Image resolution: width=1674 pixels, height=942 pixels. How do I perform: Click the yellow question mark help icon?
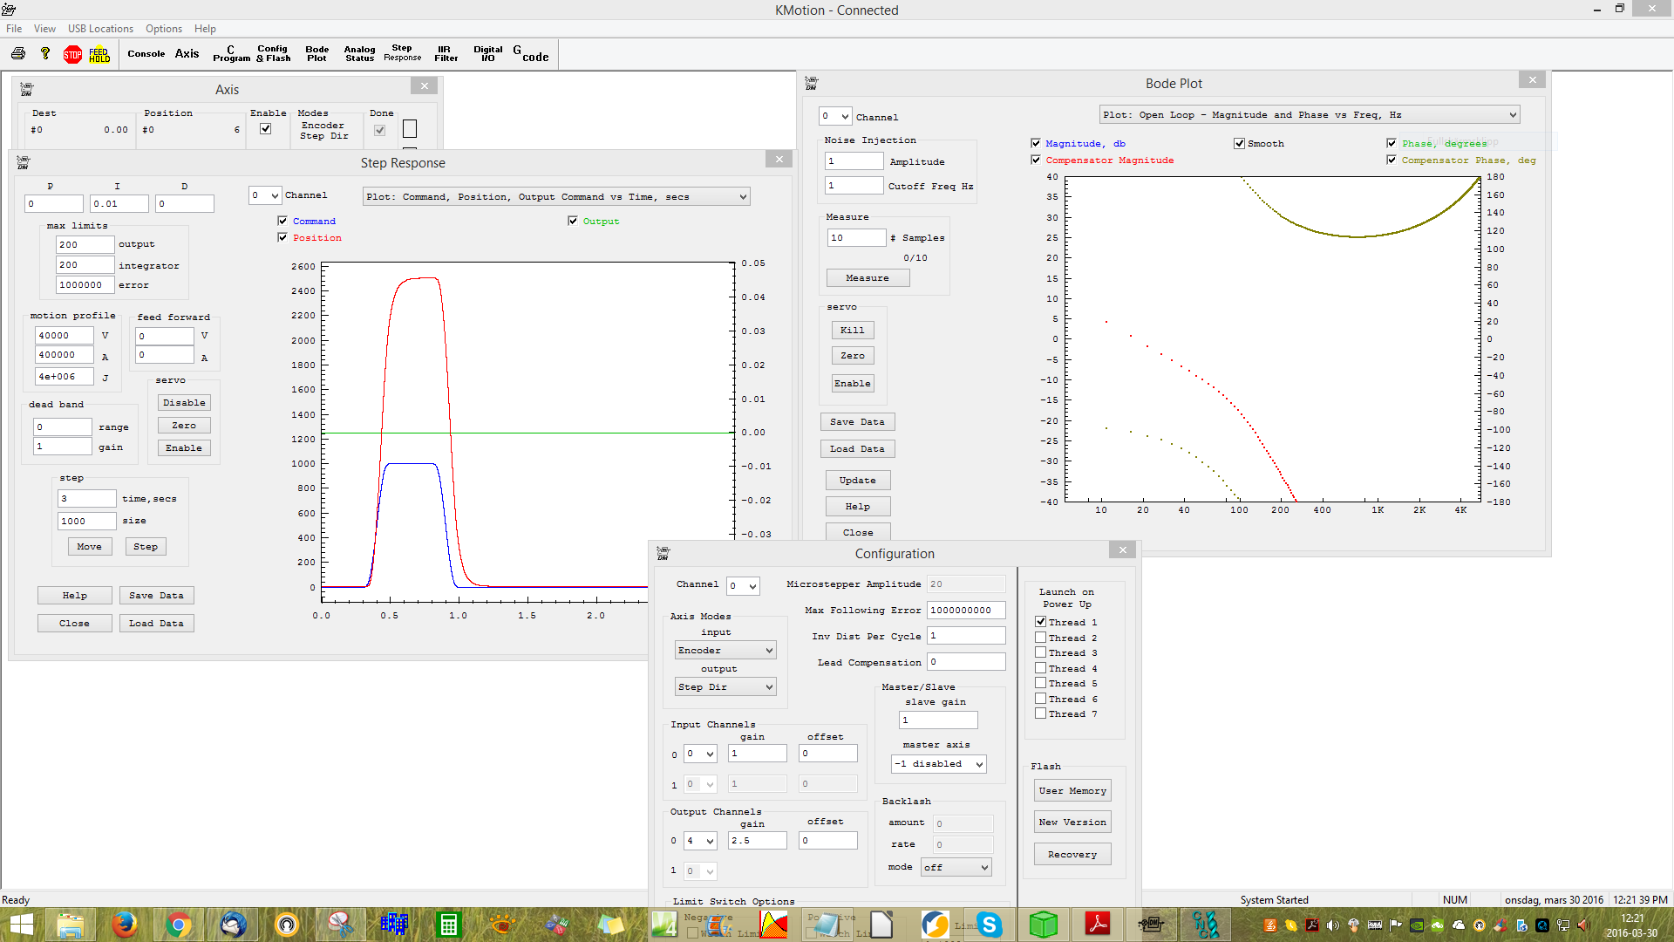click(x=45, y=54)
